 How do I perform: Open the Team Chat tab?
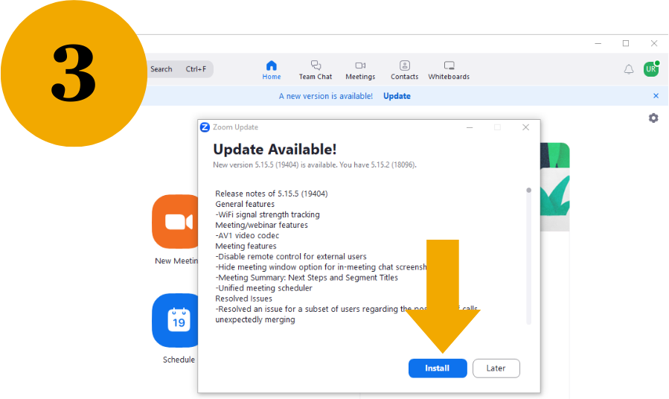316,71
